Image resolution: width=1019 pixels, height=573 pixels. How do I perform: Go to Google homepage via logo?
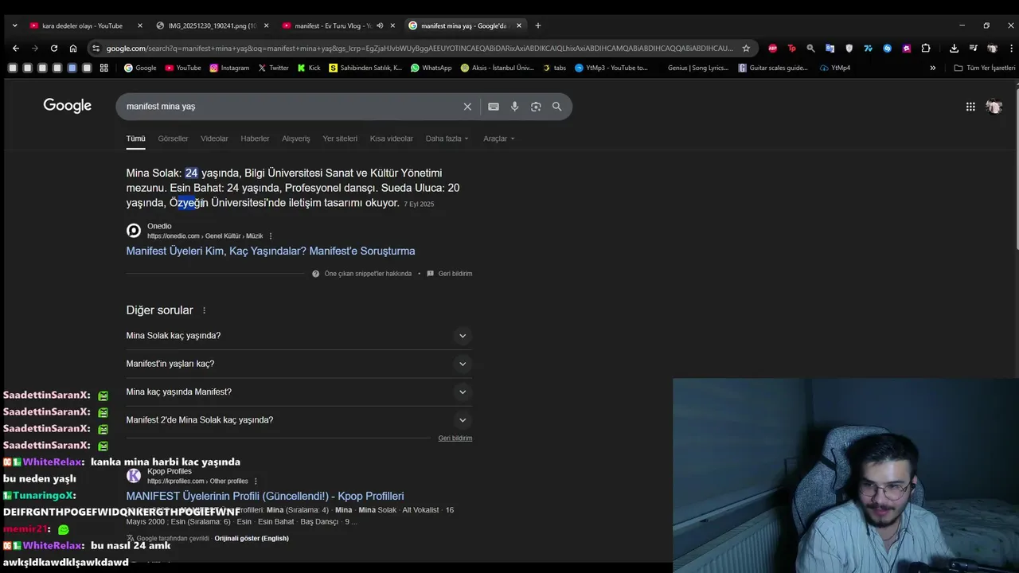tap(68, 106)
